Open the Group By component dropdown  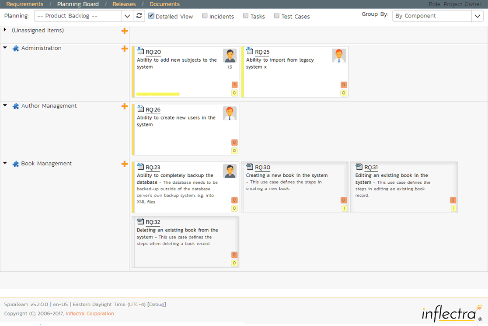pyautogui.click(x=438, y=16)
